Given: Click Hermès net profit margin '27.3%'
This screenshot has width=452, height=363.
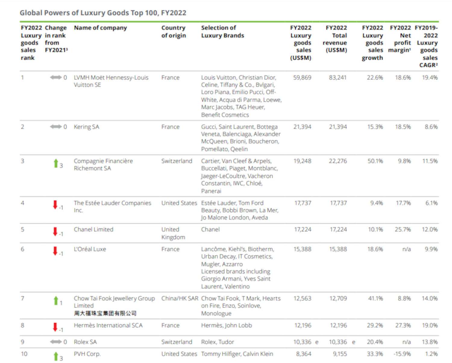Looking at the screenshot, I should click(x=403, y=325).
